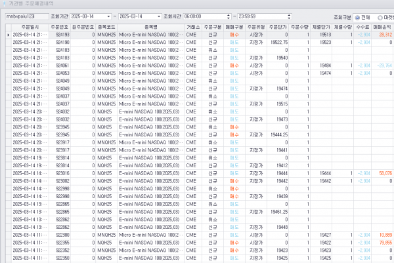Click the order price 19622.75 cell
This screenshot has height=263, width=394.
[x=278, y=43]
